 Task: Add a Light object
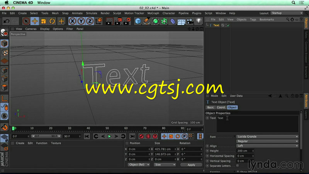click(199, 21)
